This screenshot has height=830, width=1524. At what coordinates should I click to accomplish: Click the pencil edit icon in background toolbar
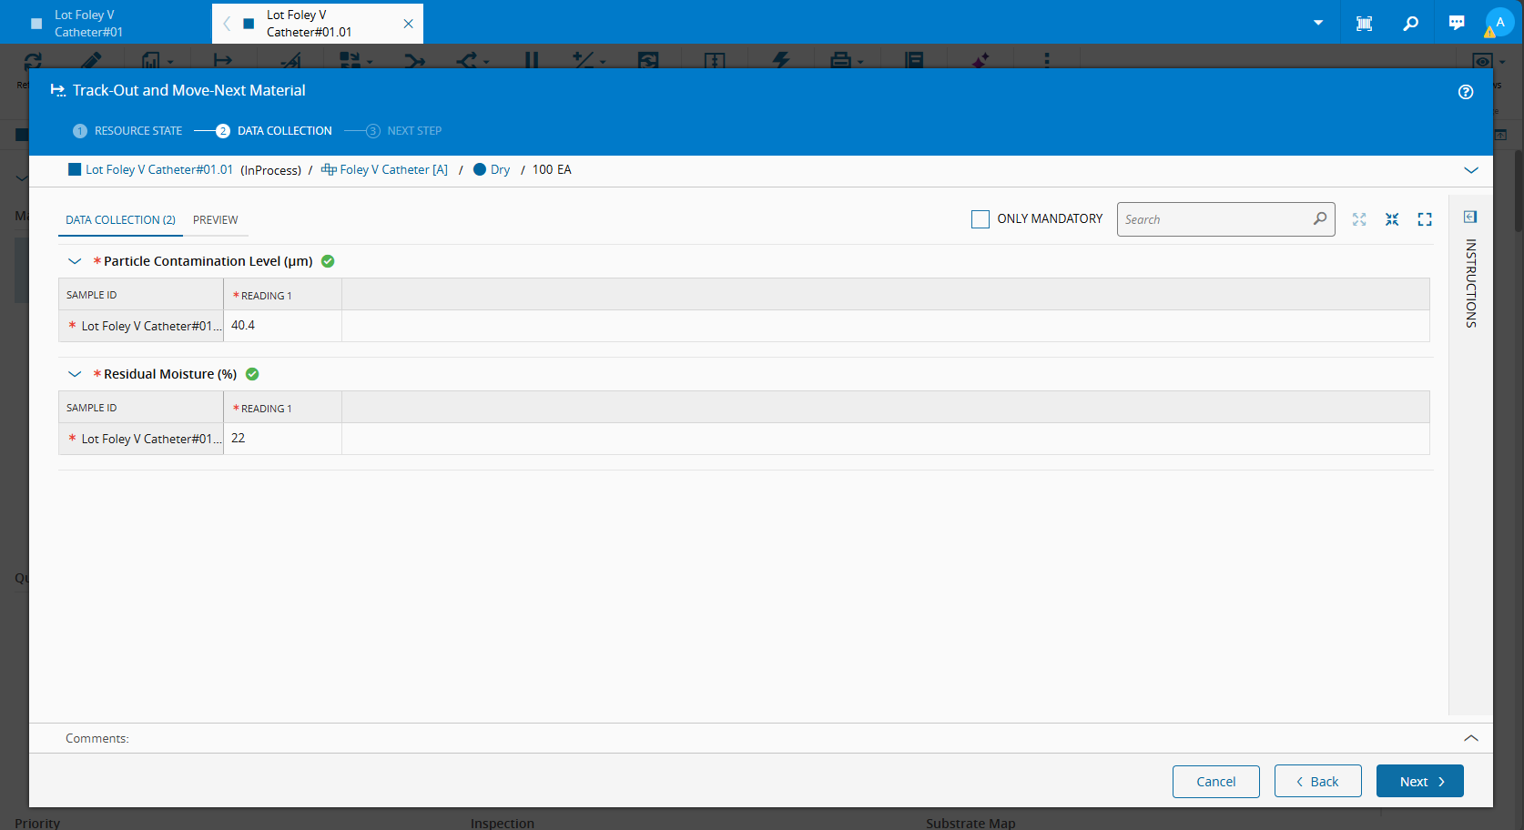[91, 60]
